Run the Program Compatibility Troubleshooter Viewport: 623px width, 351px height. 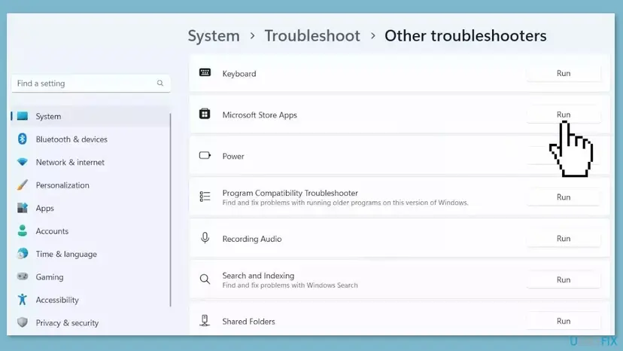pyautogui.click(x=564, y=197)
